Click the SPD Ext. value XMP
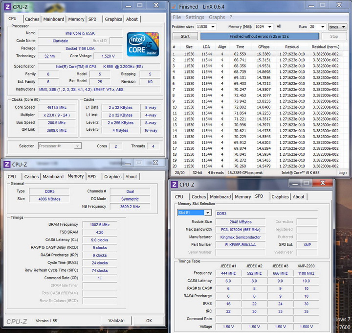Image resolution: width=352 pixels, height=333 pixels. coord(307,245)
